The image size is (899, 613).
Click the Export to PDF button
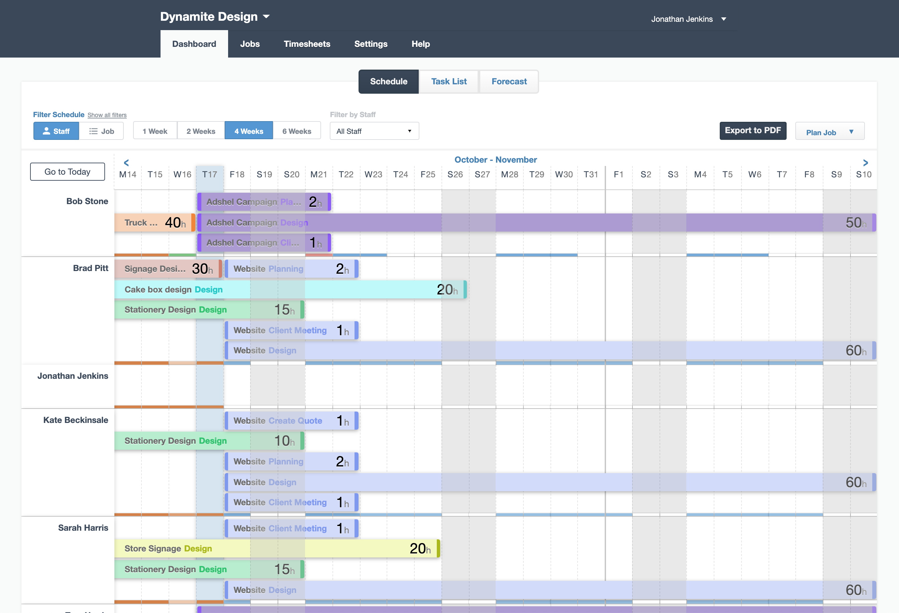click(753, 130)
